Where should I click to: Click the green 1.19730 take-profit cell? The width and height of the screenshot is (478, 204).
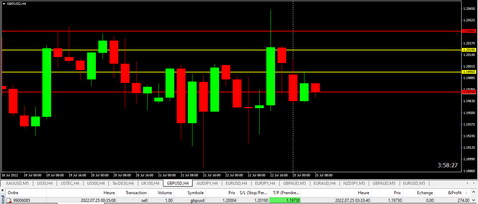[285, 201]
